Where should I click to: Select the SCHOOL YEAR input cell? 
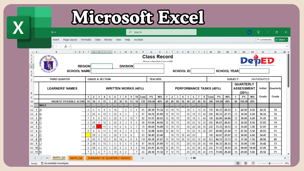coord(254,71)
